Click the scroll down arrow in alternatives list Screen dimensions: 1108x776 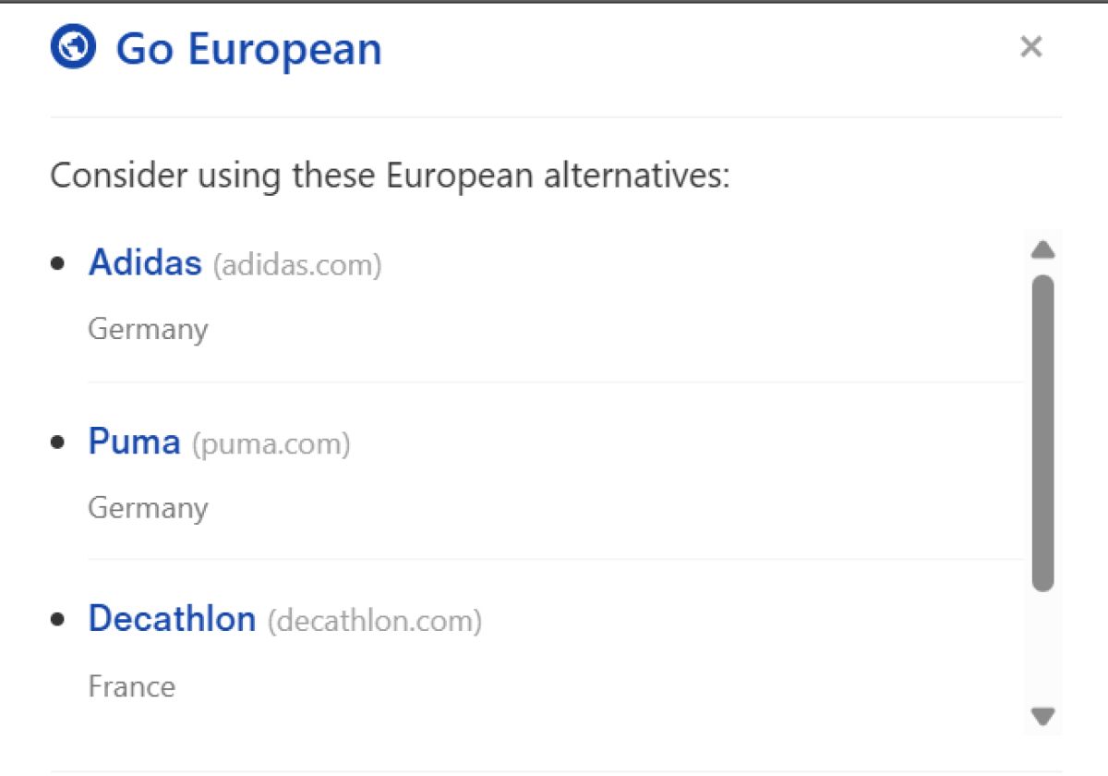pyautogui.click(x=1042, y=716)
